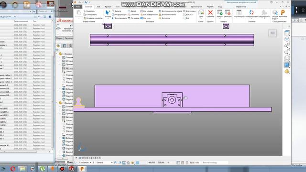
Task: Select Все облака (all clouds)
Action: pos(189,11)
